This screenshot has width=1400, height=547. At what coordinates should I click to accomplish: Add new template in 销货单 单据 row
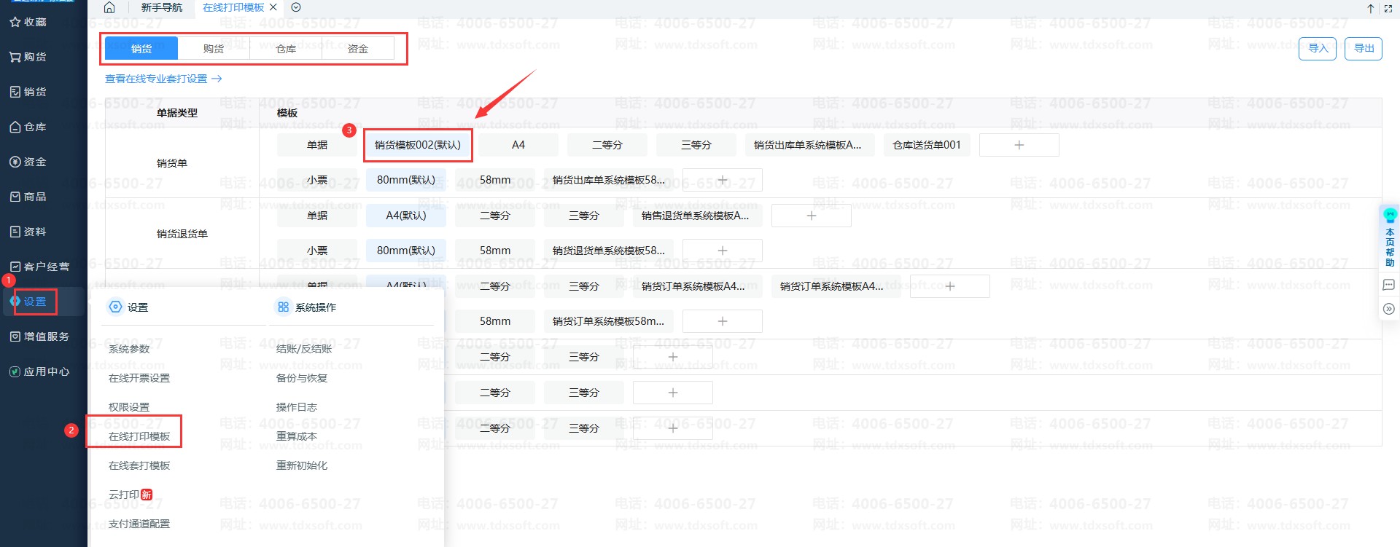click(x=1019, y=145)
